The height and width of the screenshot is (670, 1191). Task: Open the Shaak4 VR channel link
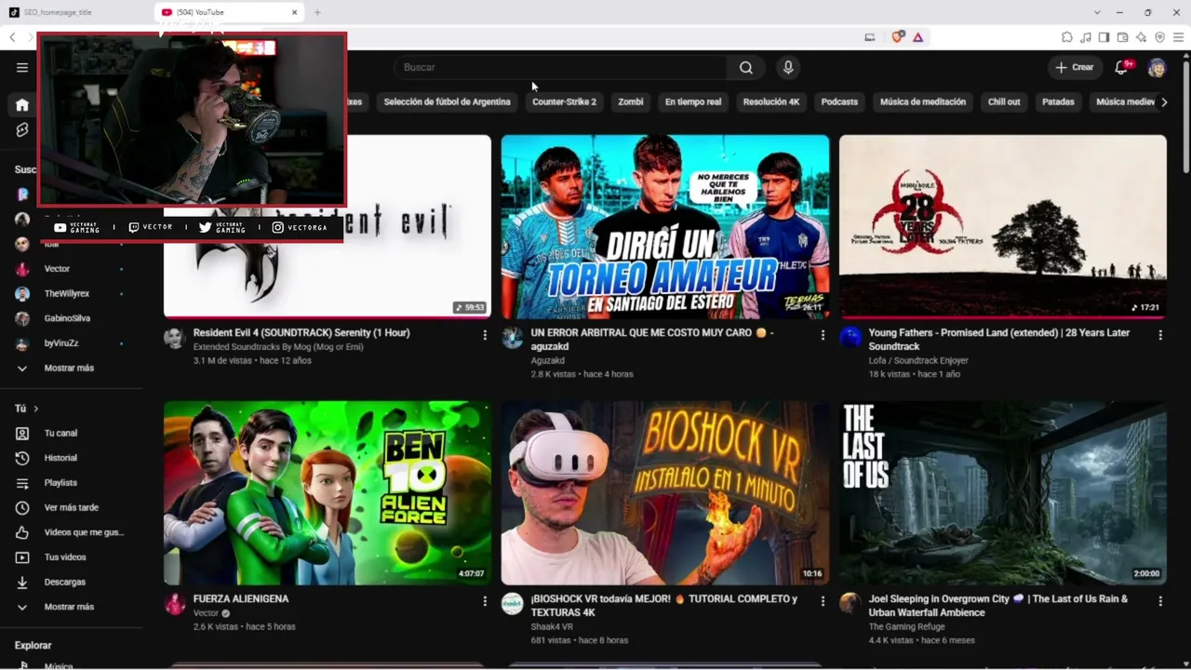[x=552, y=626]
